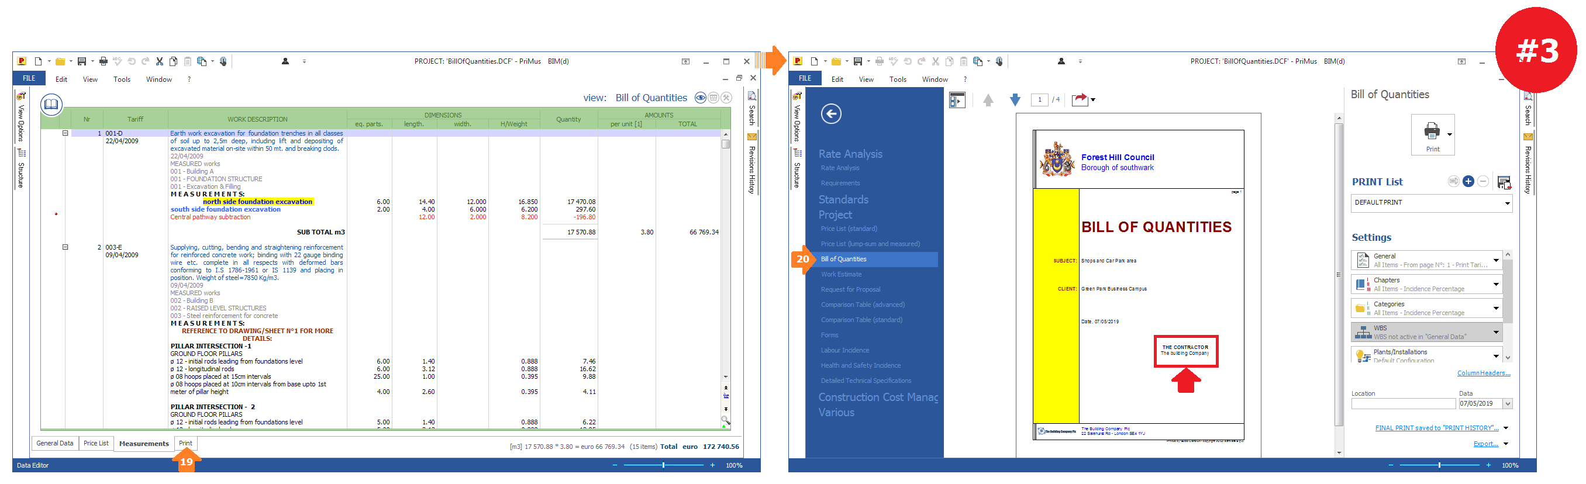This screenshot has height=484, width=1586.
Task: Select Labour Incidence in print menu
Action: [844, 350]
